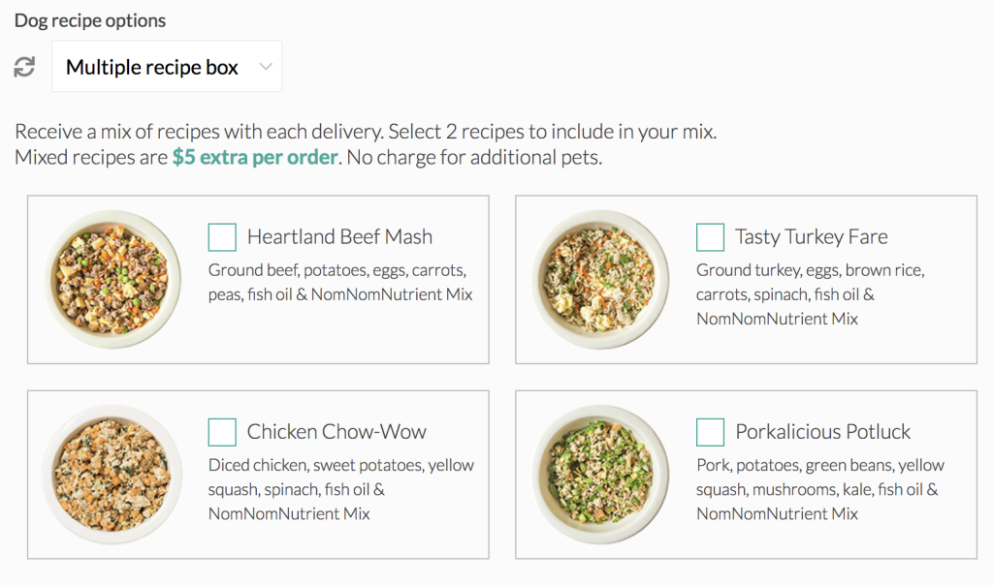Click the Porkalicious Potluck recipe name
993x585 pixels.
tap(823, 432)
